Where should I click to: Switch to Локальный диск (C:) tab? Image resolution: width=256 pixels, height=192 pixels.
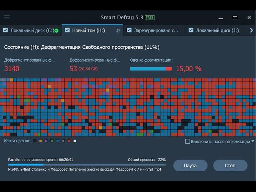(x=31, y=30)
